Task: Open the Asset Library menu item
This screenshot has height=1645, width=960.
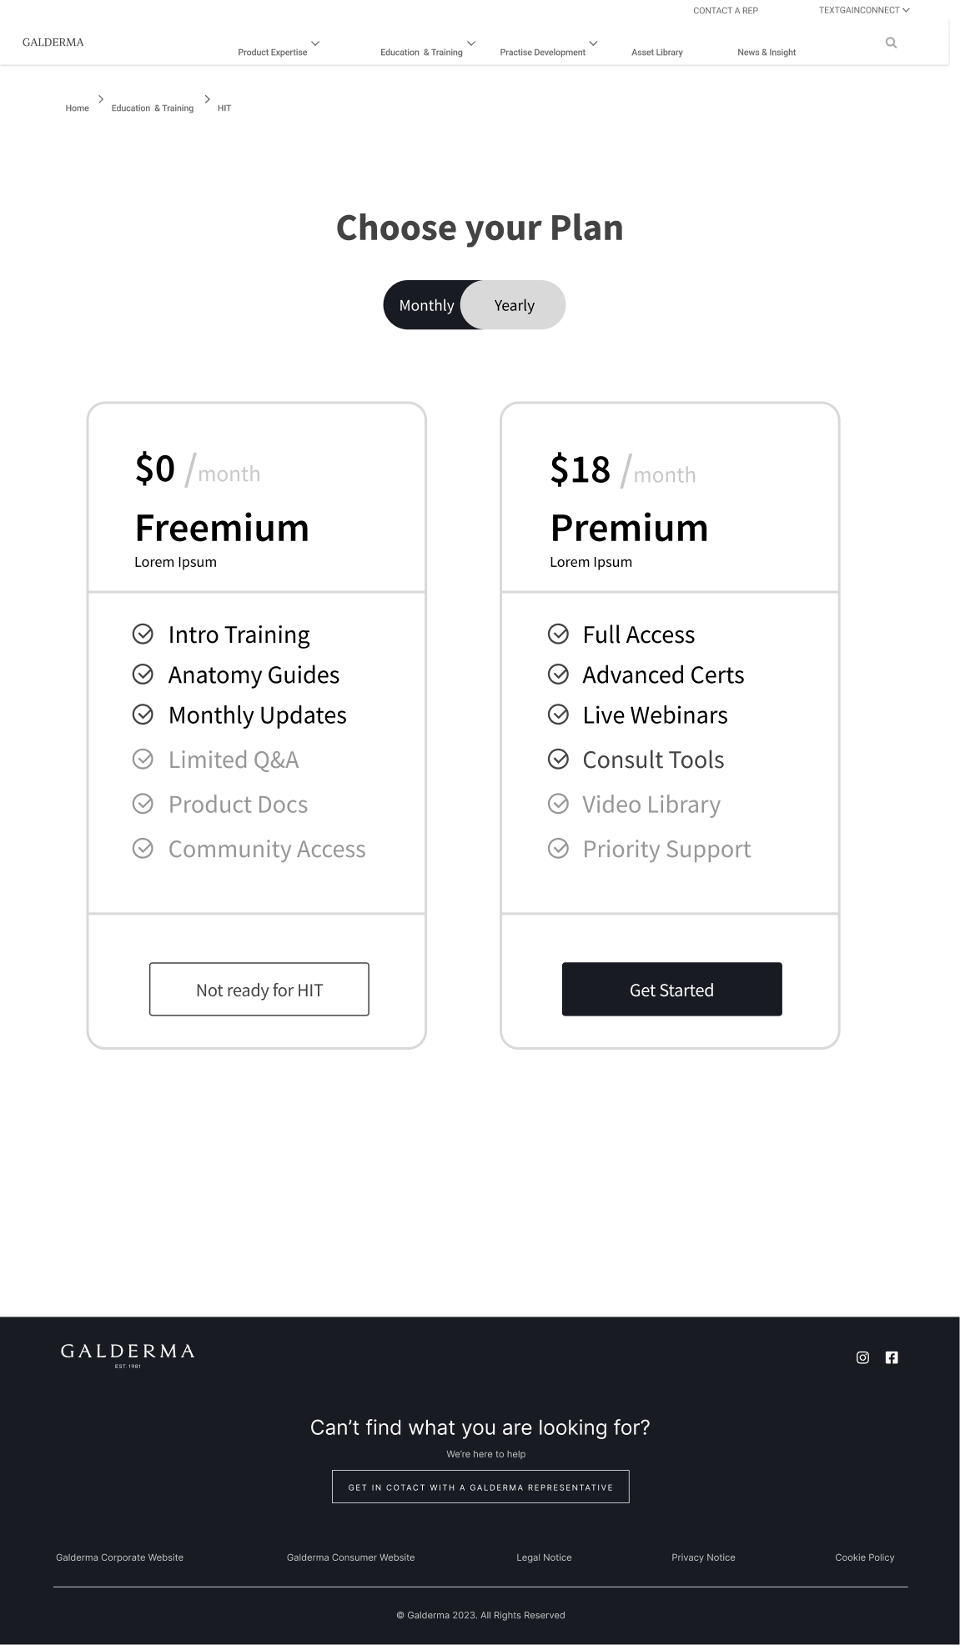Action: [x=656, y=53]
